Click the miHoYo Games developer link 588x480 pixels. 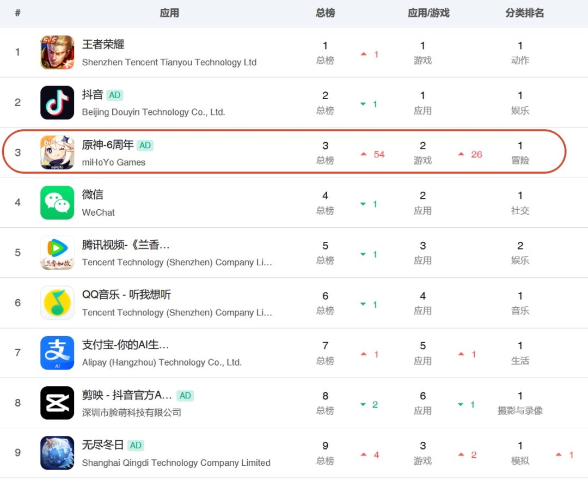114,162
